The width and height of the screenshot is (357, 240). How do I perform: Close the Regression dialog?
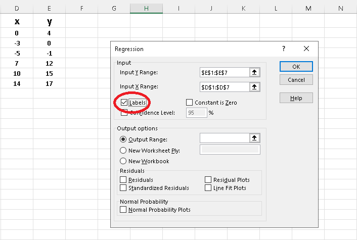click(306, 49)
